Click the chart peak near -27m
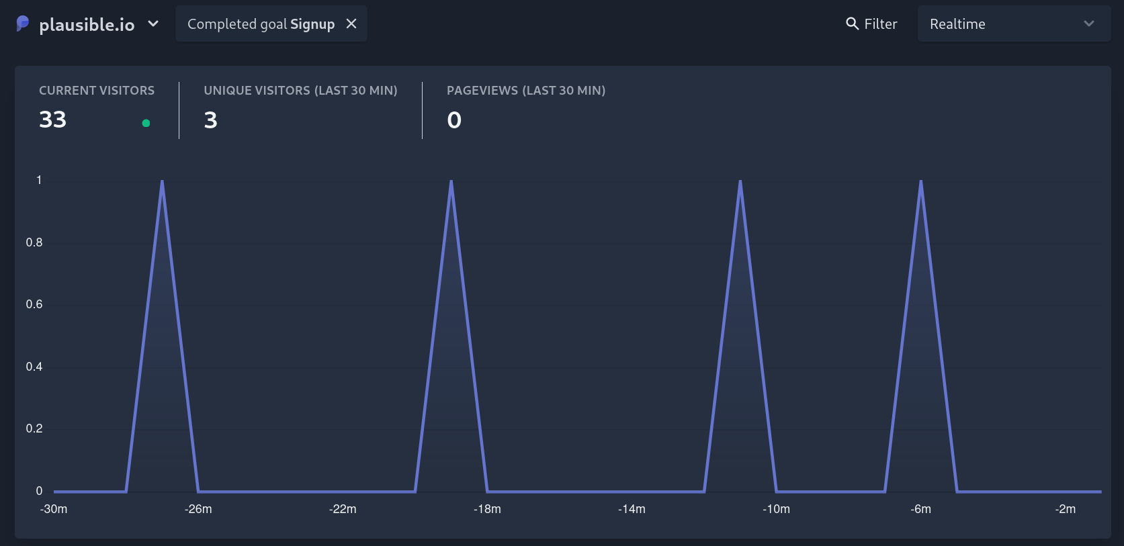This screenshot has height=546, width=1124. click(x=162, y=181)
